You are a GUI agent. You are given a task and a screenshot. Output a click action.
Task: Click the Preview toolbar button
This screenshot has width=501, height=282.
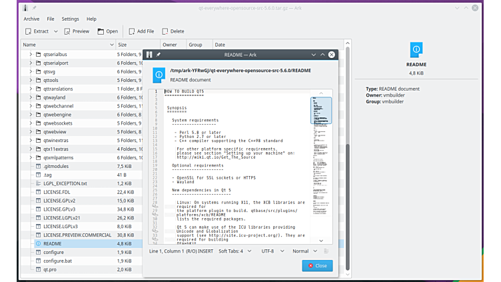(x=67, y=31)
